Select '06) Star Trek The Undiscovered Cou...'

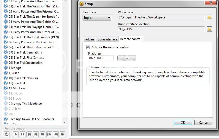[34, 47]
